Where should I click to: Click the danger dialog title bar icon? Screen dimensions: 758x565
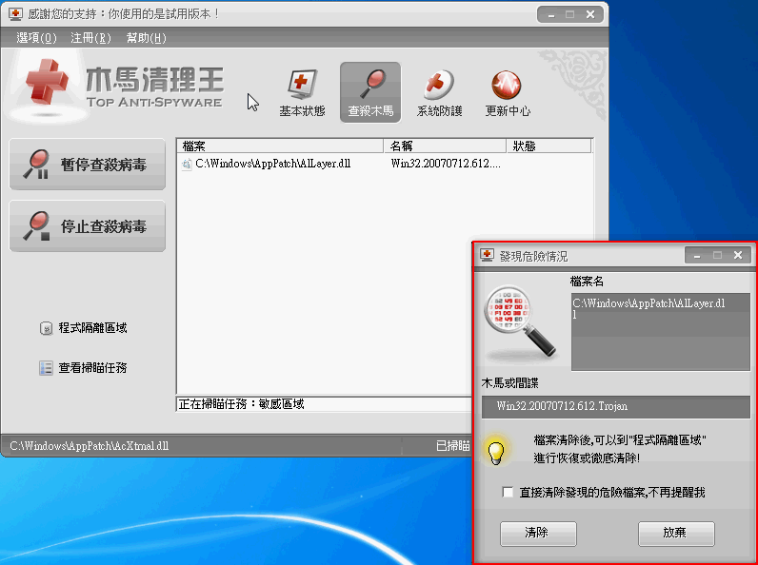[x=487, y=255]
